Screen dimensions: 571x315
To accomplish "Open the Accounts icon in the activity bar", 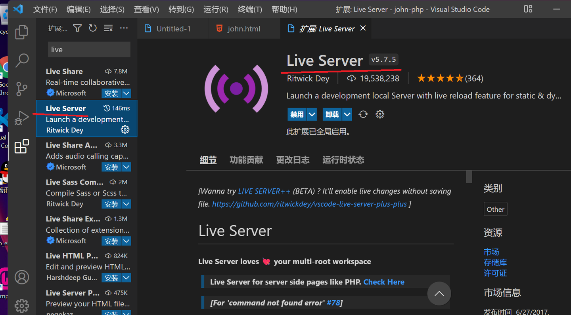I will 21,277.
